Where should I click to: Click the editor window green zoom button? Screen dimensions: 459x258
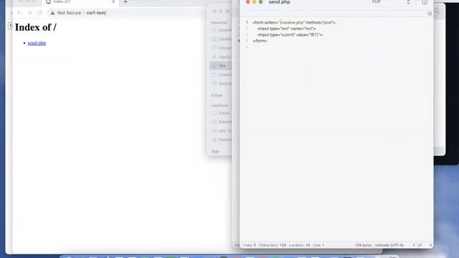[260, 1]
